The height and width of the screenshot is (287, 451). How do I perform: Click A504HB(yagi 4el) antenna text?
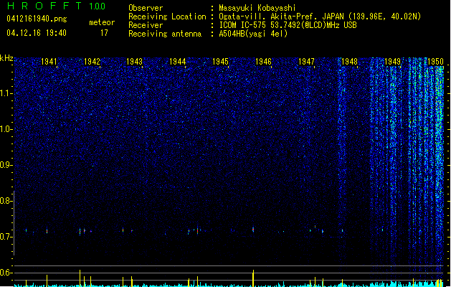[x=253, y=34]
